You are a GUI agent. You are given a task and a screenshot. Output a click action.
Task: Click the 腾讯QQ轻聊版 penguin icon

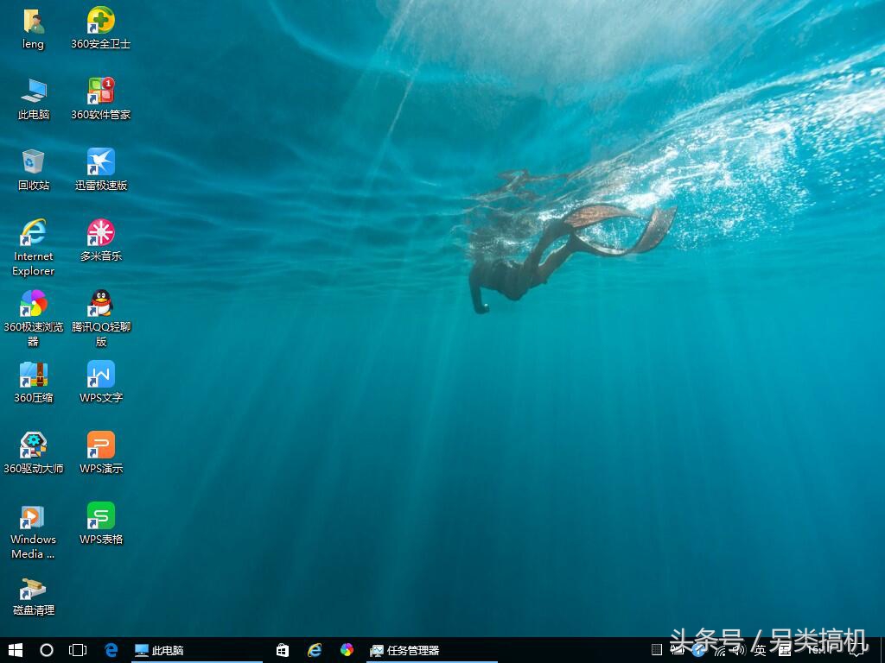pos(101,304)
